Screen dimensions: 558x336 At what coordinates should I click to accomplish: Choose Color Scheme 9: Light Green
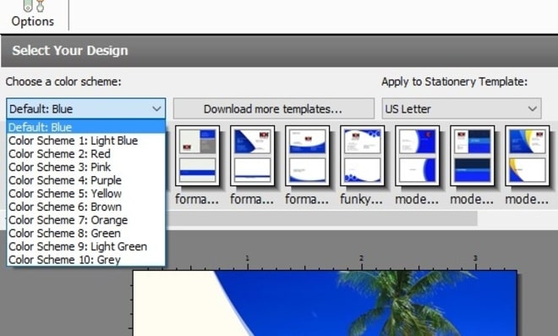coord(85,246)
